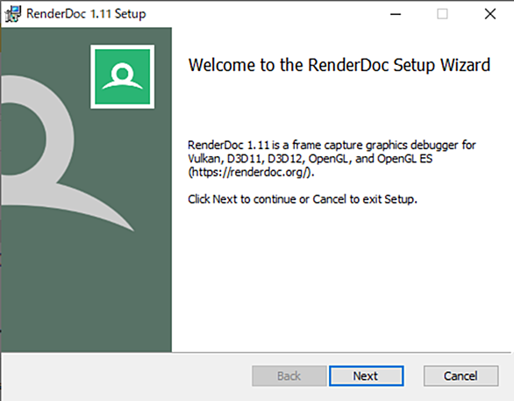The image size is (514, 401).
Task: Minimize the RenderDoc Setup window
Action: pos(396,14)
